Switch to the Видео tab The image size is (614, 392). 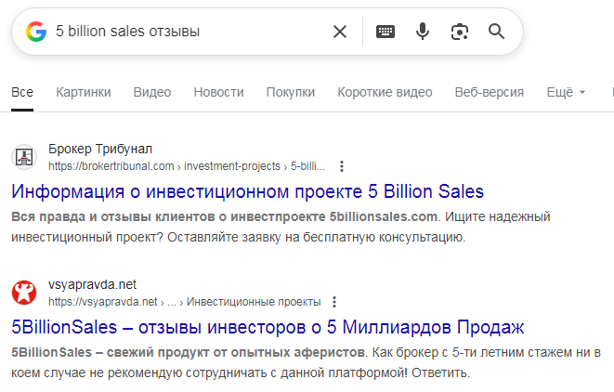152,92
